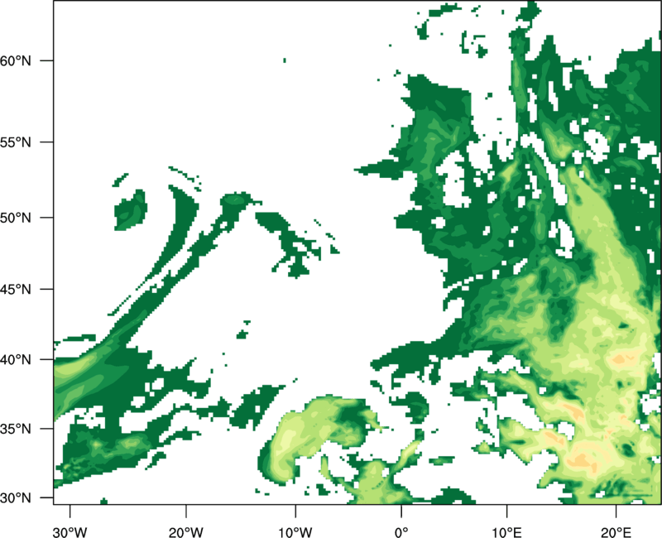Click the 20°E longitude axis label

[616, 532]
